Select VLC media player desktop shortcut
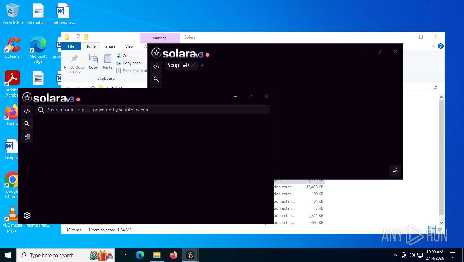This screenshot has width=464, height=262. tap(13, 219)
